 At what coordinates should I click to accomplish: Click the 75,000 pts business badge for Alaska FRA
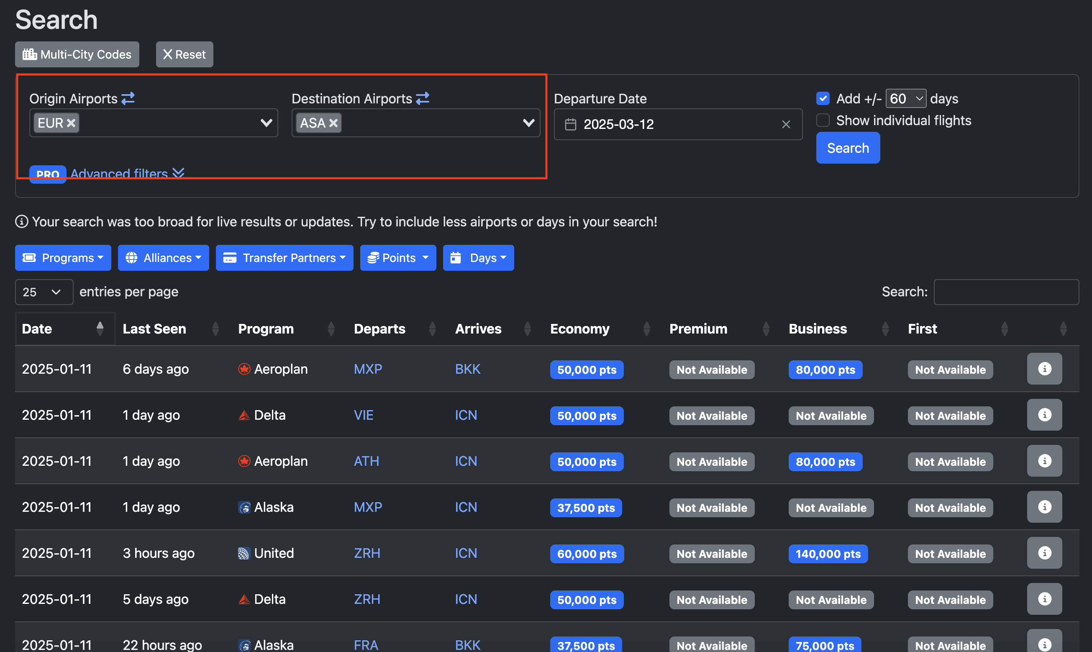[825, 644]
